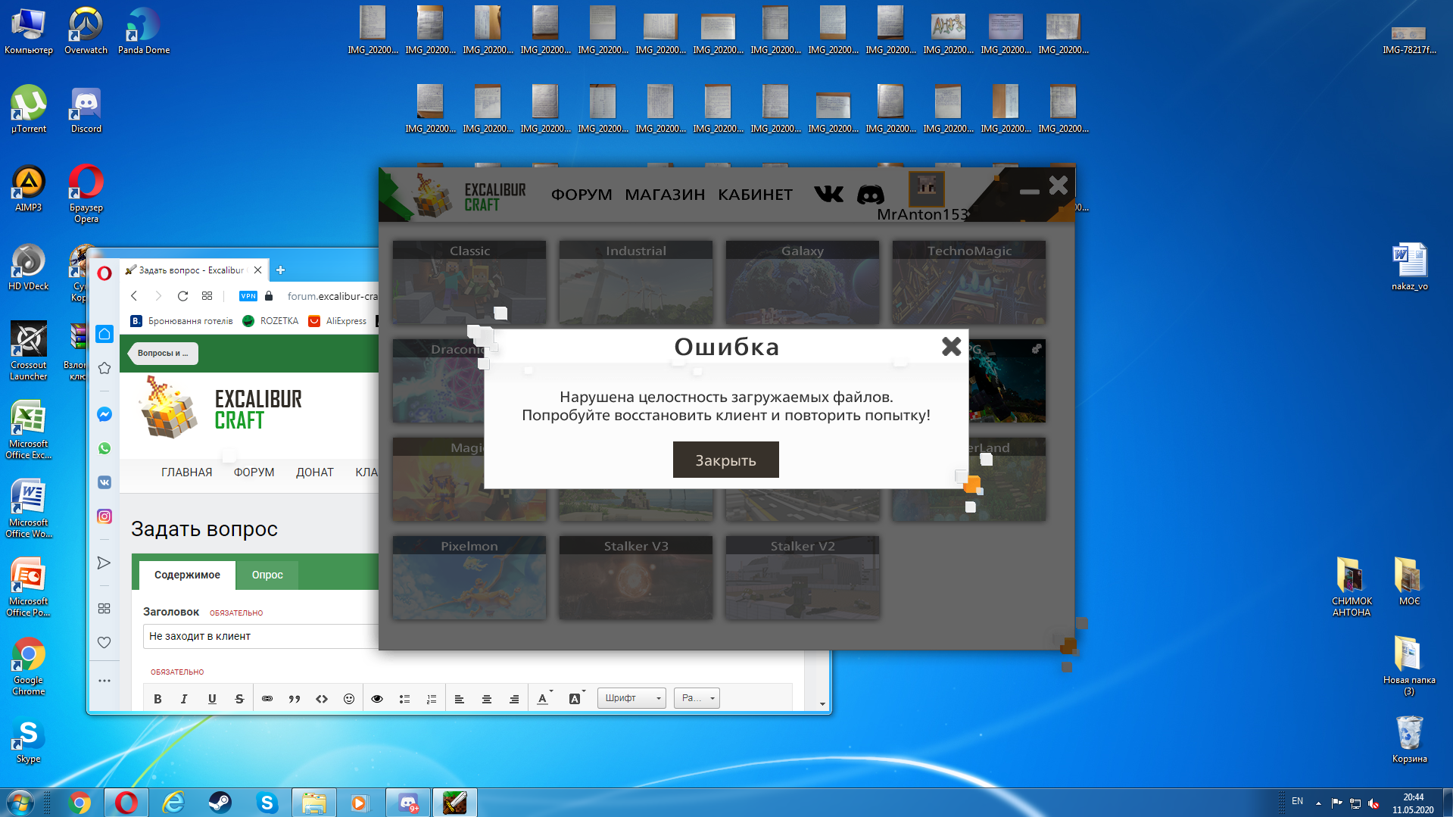Insert a code block in the editor
This screenshot has width=1453, height=817.
pos(322,699)
